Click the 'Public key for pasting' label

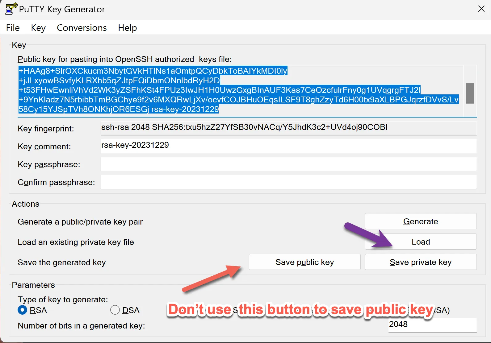click(124, 59)
